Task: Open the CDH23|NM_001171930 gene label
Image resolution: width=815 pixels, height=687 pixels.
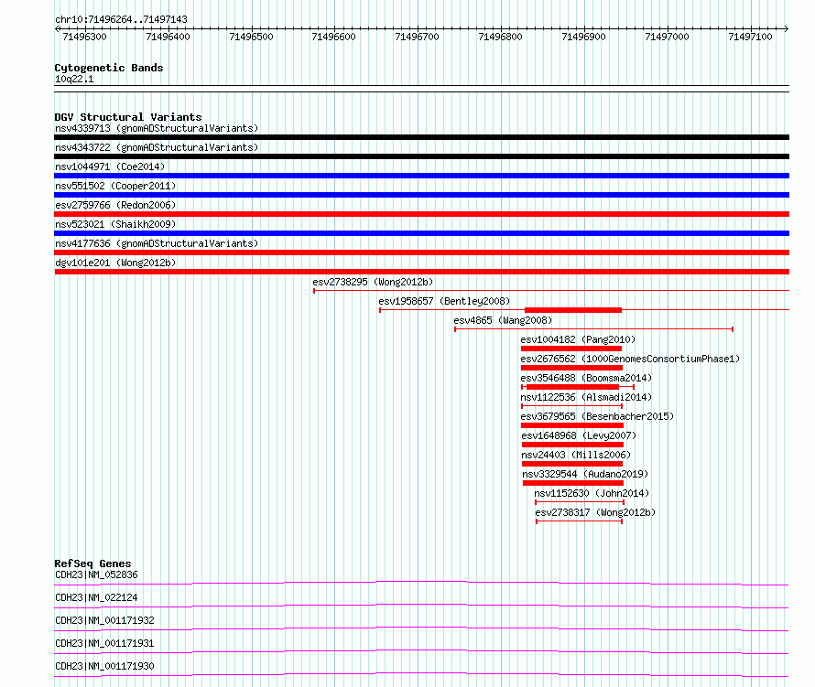Action: click(104, 666)
